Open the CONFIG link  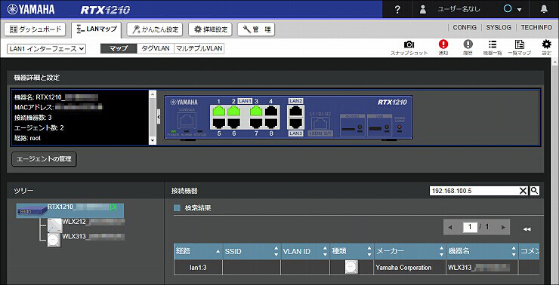(x=465, y=27)
